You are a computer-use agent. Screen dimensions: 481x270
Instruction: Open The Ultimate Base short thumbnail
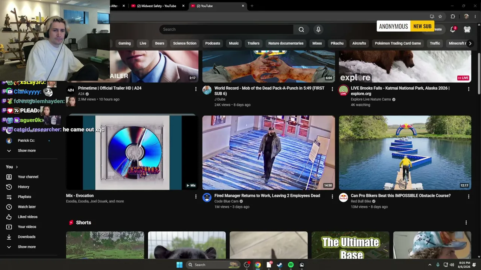tap(350, 245)
